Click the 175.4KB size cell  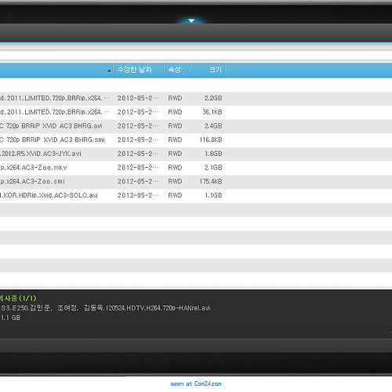[x=211, y=181]
